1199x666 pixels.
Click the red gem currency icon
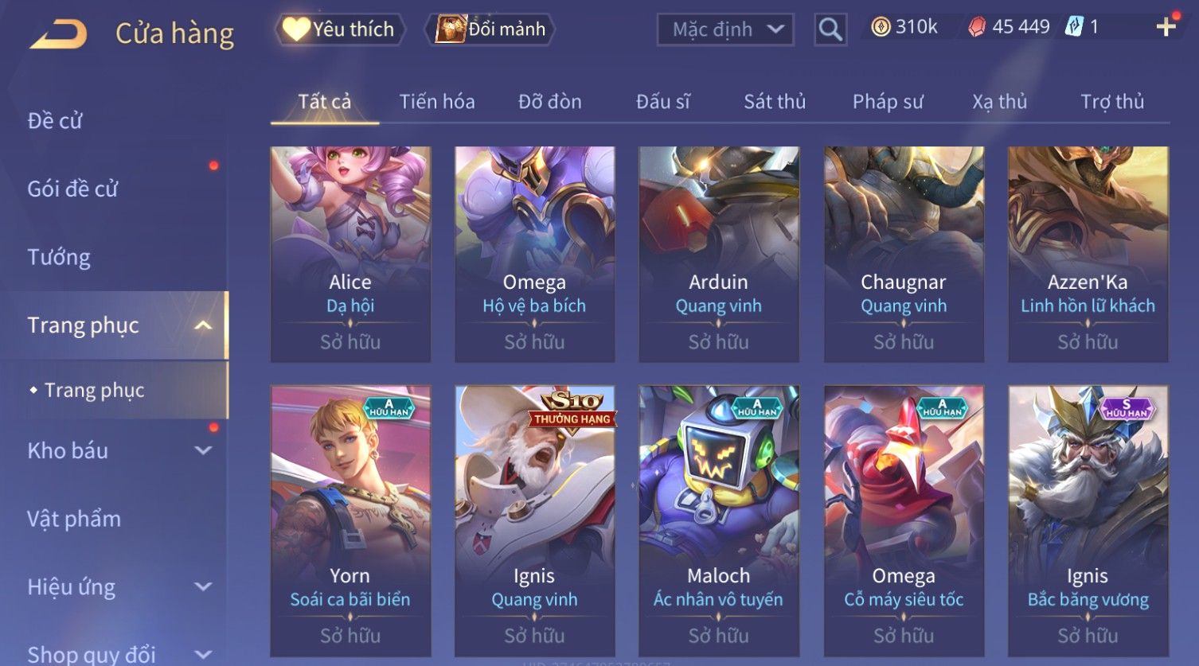[976, 28]
